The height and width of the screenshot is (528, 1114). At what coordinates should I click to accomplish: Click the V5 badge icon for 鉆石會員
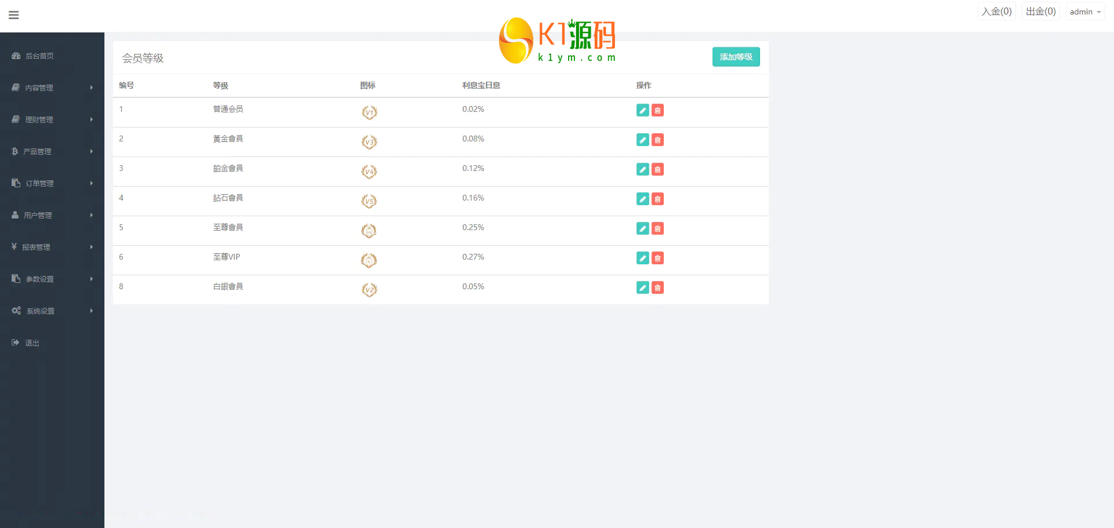pyautogui.click(x=369, y=201)
